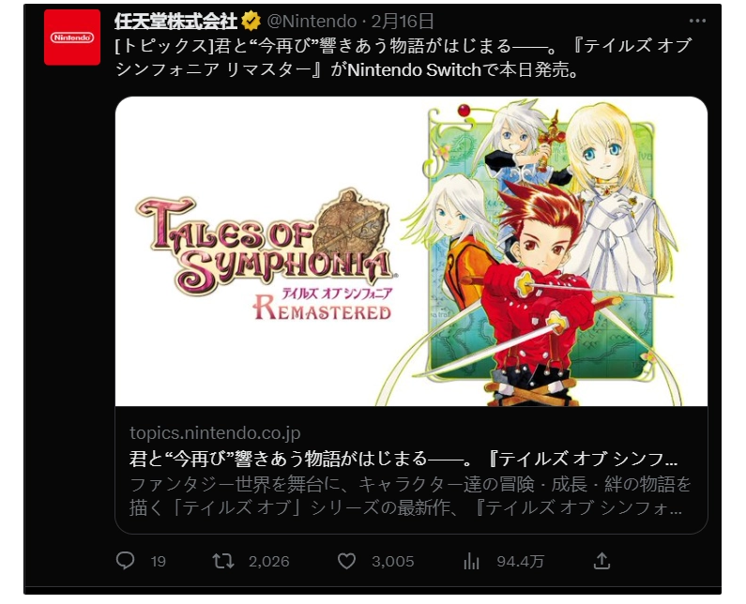Click the retweet arrows icon

tap(222, 561)
